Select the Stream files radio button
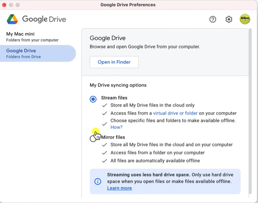 click(93, 99)
